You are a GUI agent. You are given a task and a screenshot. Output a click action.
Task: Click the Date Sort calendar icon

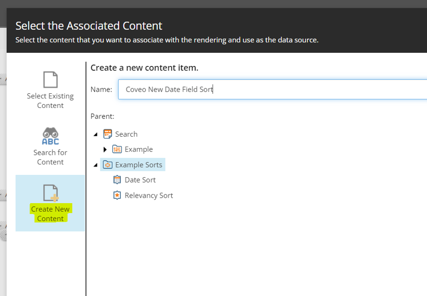[x=118, y=179]
